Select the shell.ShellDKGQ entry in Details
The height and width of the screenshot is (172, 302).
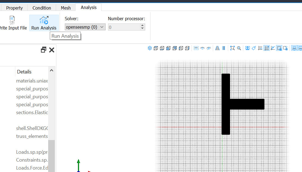(x=32, y=128)
